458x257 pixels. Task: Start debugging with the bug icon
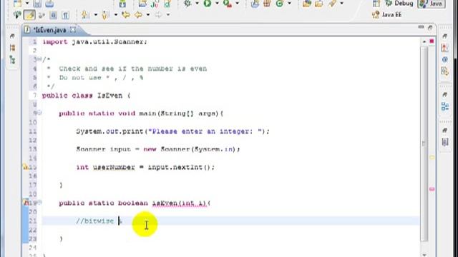pos(187,4)
